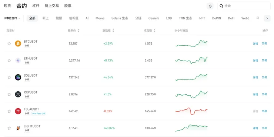
Task: Click the 90% Fees Off badge
Action: coord(39,113)
